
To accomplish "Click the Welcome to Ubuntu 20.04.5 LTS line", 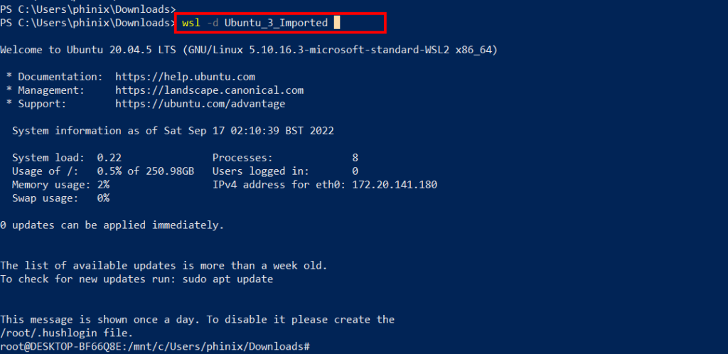I will point(249,50).
